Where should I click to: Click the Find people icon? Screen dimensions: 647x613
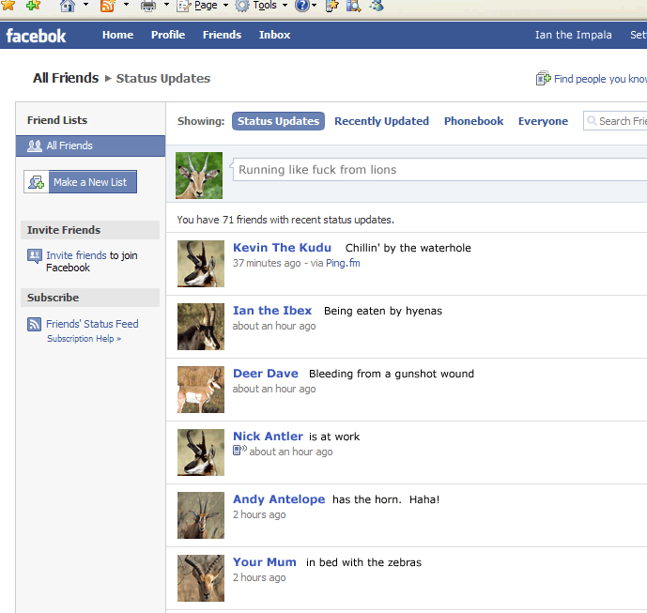(543, 79)
